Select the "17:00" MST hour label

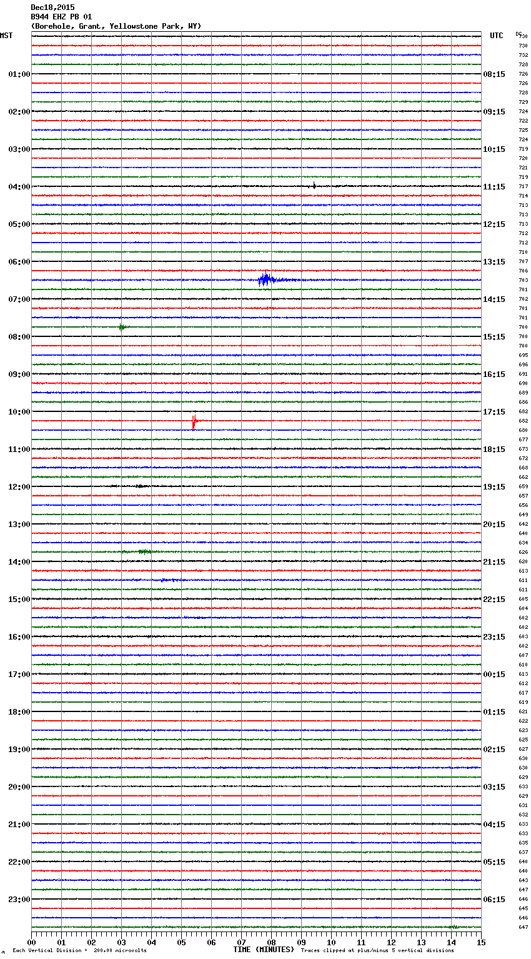point(19,675)
